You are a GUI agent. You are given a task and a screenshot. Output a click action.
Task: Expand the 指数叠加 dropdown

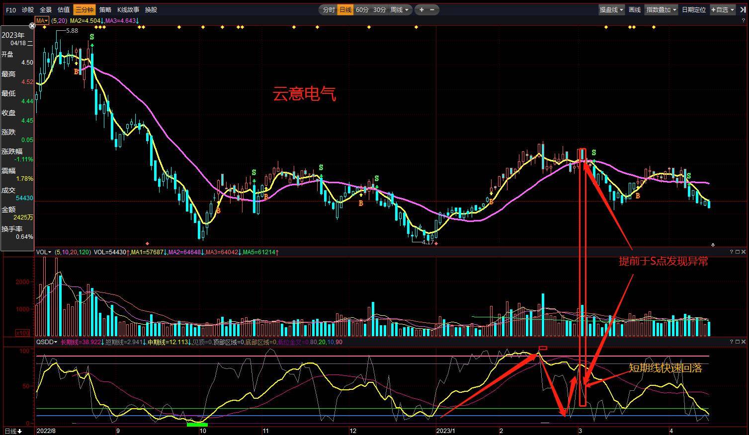coord(661,9)
